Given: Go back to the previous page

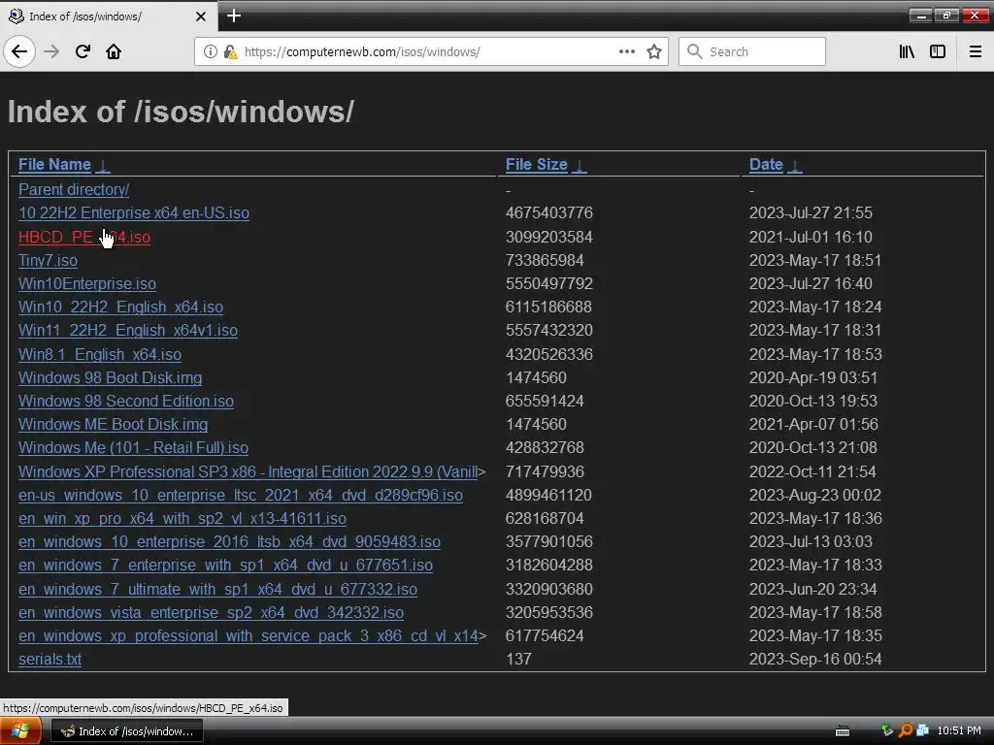Looking at the screenshot, I should coord(19,51).
